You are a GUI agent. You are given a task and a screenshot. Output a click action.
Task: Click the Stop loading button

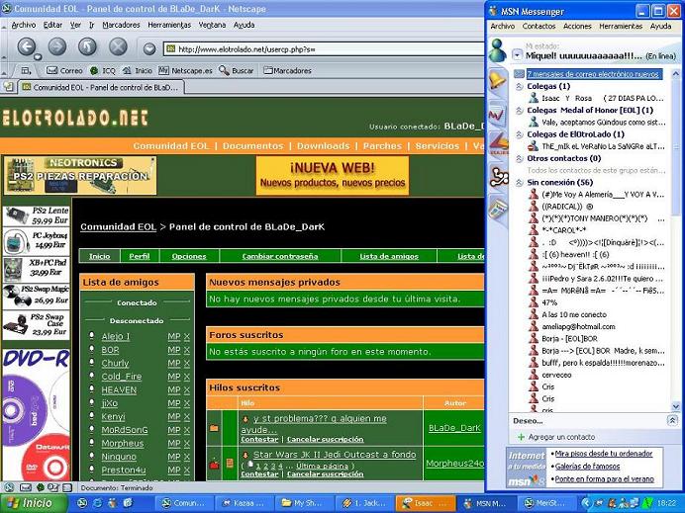click(x=118, y=46)
